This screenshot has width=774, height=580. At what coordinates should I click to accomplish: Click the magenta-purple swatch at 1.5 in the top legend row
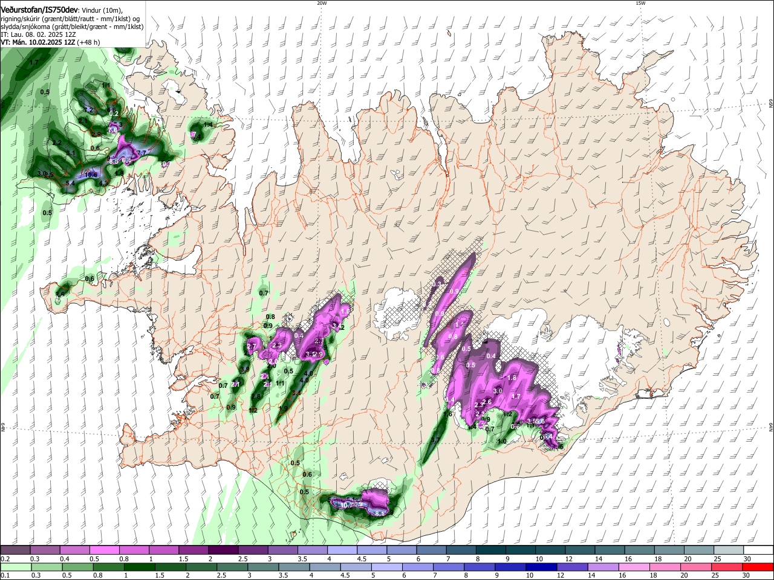(x=193, y=550)
